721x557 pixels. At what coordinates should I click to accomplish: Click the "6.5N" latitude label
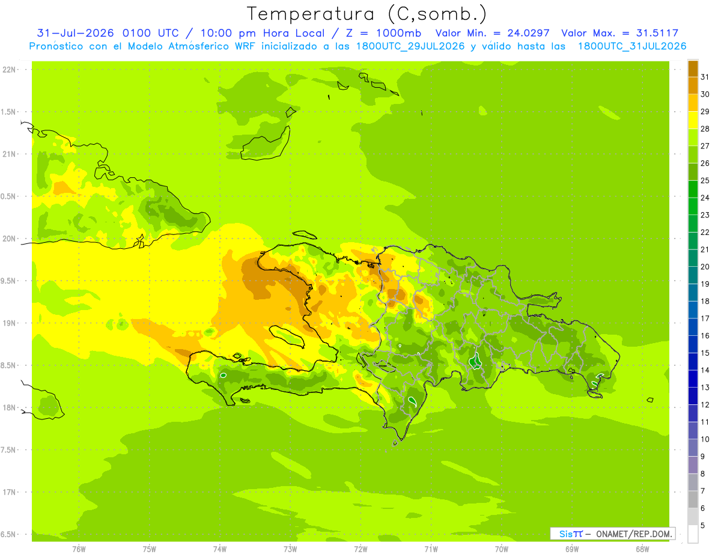point(9,535)
